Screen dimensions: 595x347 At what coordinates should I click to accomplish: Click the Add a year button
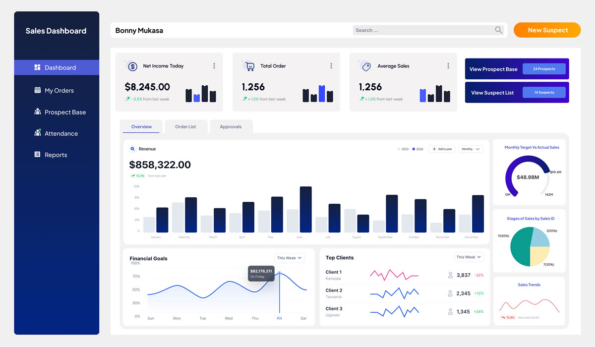tap(441, 149)
